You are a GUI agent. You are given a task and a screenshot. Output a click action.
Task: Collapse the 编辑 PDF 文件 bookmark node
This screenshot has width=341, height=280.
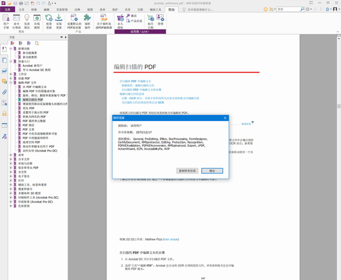click(x=11, y=82)
